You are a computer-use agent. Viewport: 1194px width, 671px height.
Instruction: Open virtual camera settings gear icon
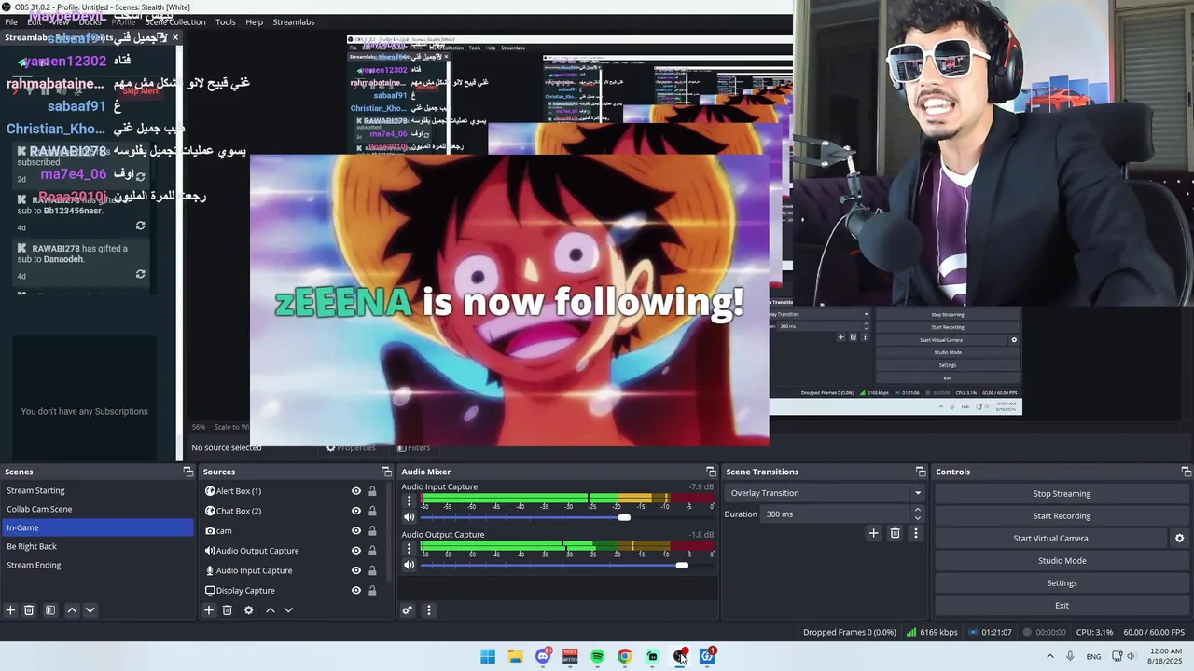pyautogui.click(x=1179, y=539)
